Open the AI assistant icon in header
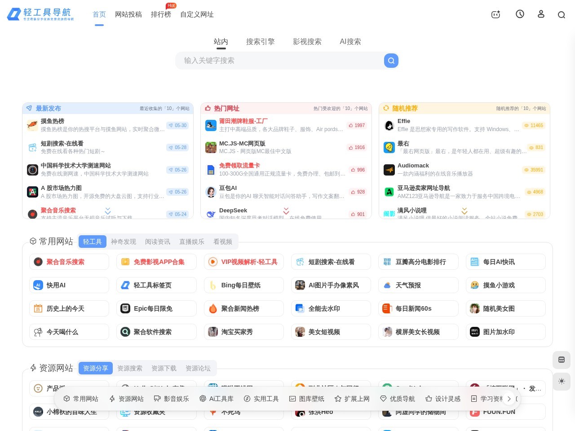This screenshot has height=431, width=575. click(496, 14)
